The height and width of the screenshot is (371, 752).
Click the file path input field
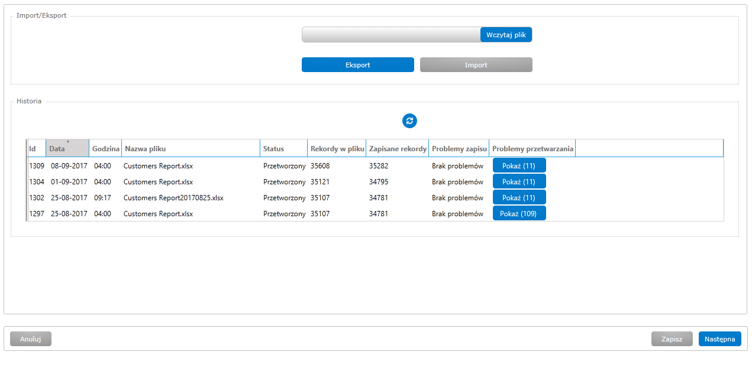pyautogui.click(x=390, y=35)
